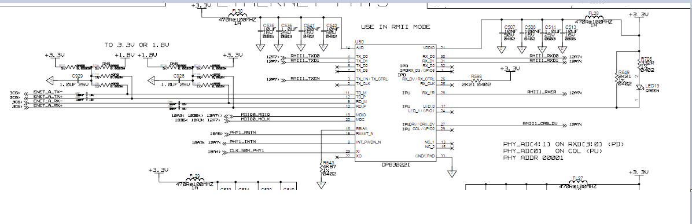Click the 'TO 3.3V OR 1.8V' note
692x224 pixels.
click(x=137, y=45)
